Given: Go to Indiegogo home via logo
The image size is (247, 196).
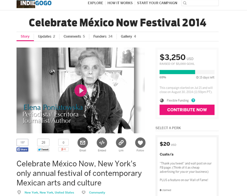Looking at the screenshot, I should (34, 4).
